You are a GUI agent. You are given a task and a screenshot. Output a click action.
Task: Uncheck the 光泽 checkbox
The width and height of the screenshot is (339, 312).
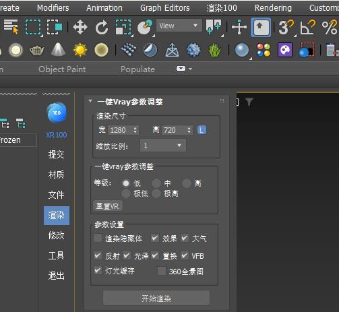coord(127,255)
